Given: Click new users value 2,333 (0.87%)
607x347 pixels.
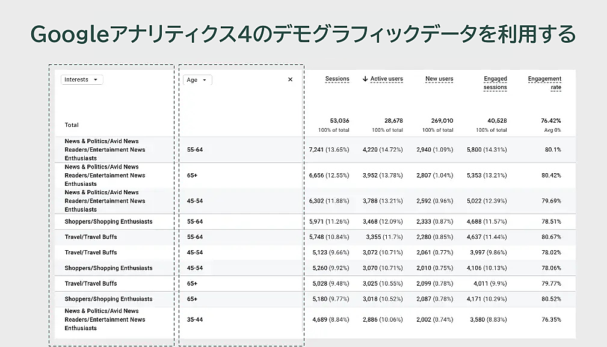Looking at the screenshot, I should coord(435,222).
